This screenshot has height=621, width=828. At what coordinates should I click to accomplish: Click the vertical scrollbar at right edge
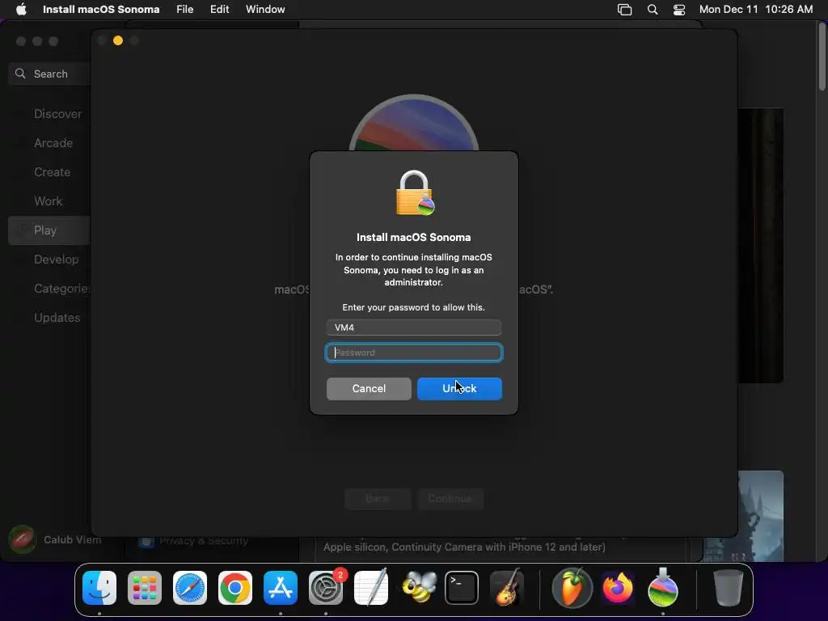[822, 57]
